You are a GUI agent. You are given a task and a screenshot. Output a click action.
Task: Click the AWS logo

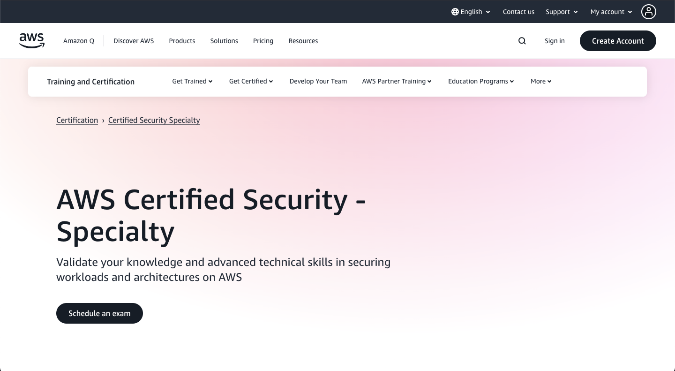pyautogui.click(x=32, y=41)
